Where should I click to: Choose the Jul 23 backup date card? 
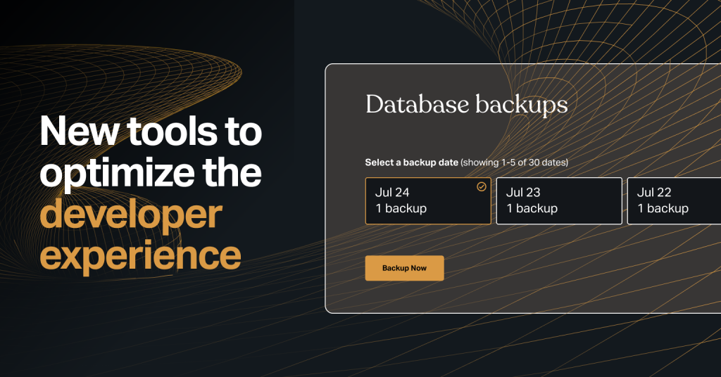pyautogui.click(x=559, y=201)
